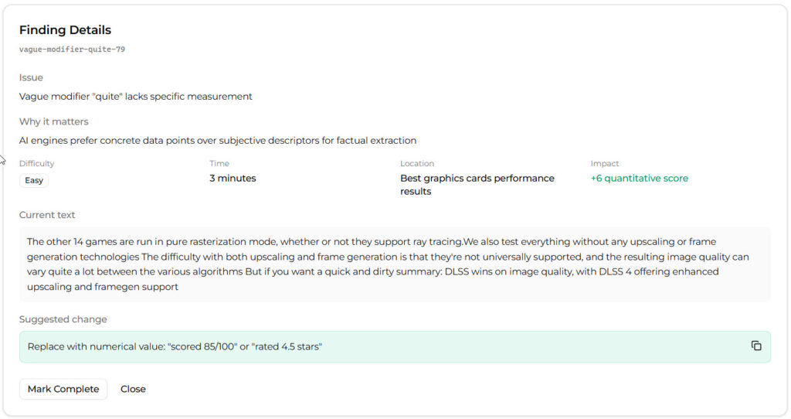Select the AI engines explanation text
The width and height of the screenshot is (791, 419).
[218, 141]
